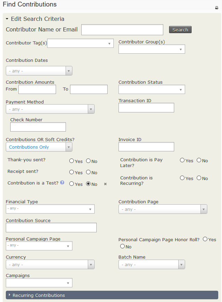Click the help icon beside Contribution is a Test
The image size is (222, 302).
click(62, 183)
